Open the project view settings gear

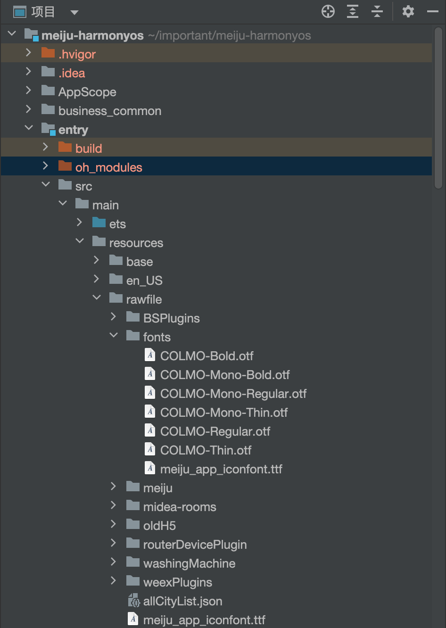pos(408,12)
